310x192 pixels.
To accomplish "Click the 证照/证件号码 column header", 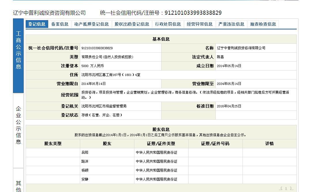I will tap(215, 144).
